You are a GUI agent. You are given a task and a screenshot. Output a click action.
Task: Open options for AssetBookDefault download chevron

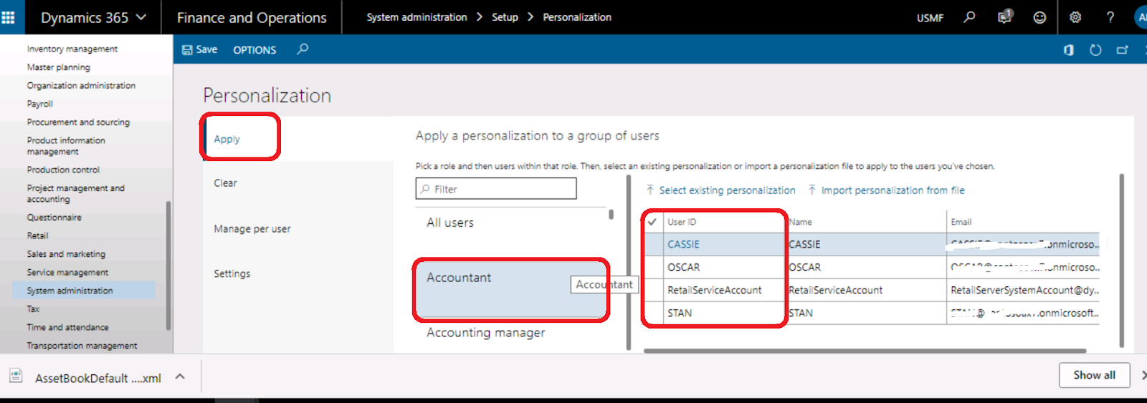[x=180, y=377]
